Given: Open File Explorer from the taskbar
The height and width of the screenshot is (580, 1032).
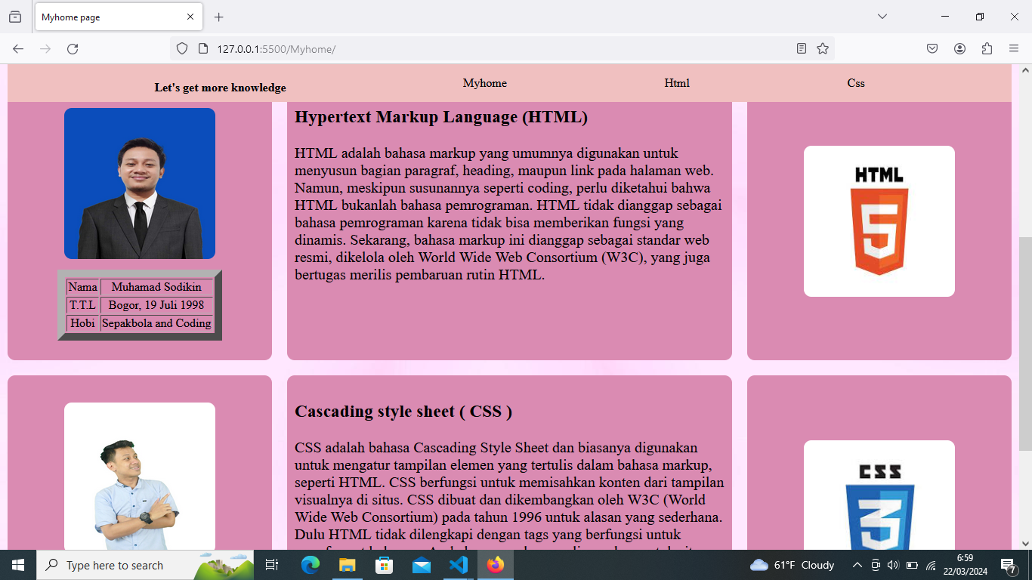Looking at the screenshot, I should 347,565.
